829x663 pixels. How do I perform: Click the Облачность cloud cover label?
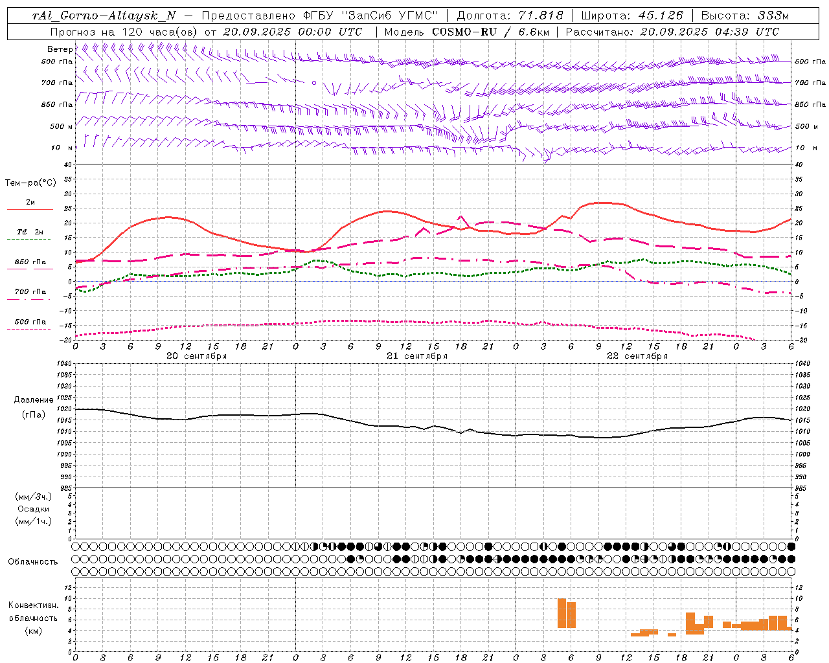click(x=32, y=562)
